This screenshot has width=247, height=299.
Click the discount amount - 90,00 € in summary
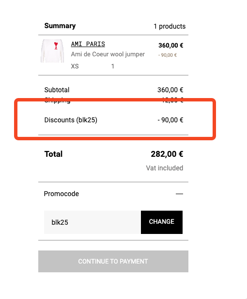coord(170,120)
